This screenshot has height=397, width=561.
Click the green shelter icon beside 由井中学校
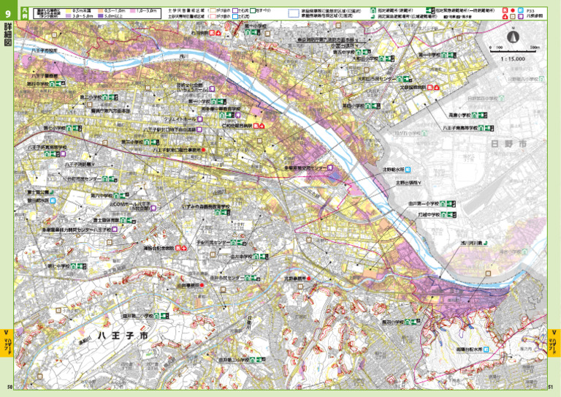click(256, 257)
